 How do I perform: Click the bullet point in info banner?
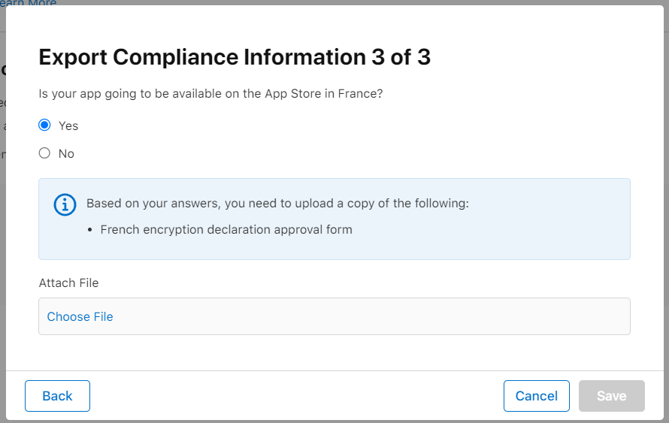pos(90,229)
